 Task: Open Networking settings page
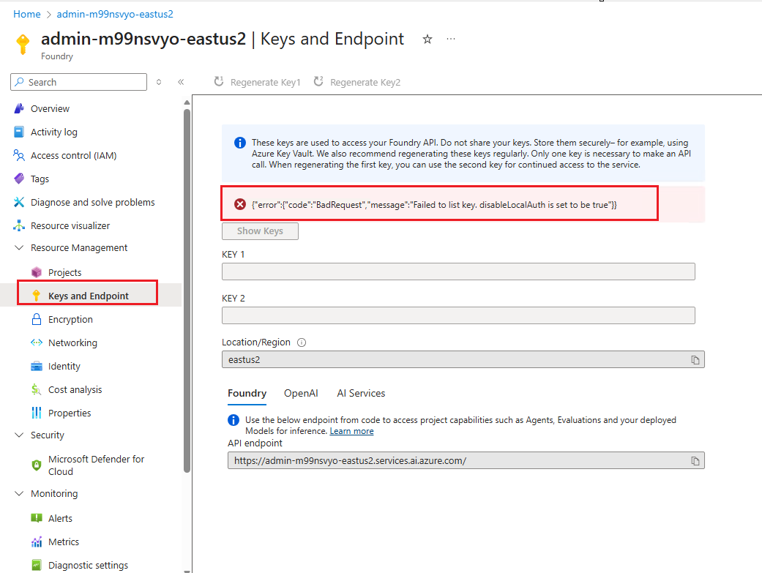(x=72, y=342)
